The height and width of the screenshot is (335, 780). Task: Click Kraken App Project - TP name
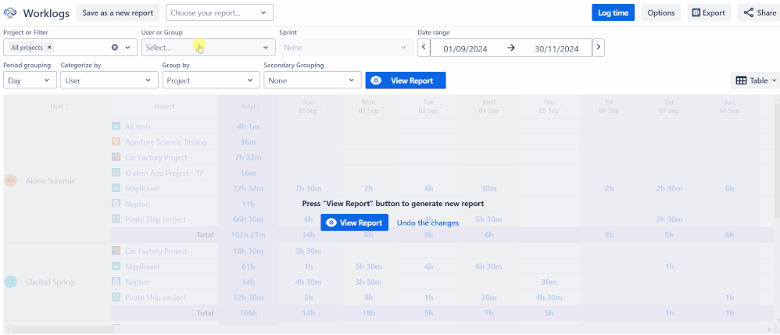coord(165,173)
